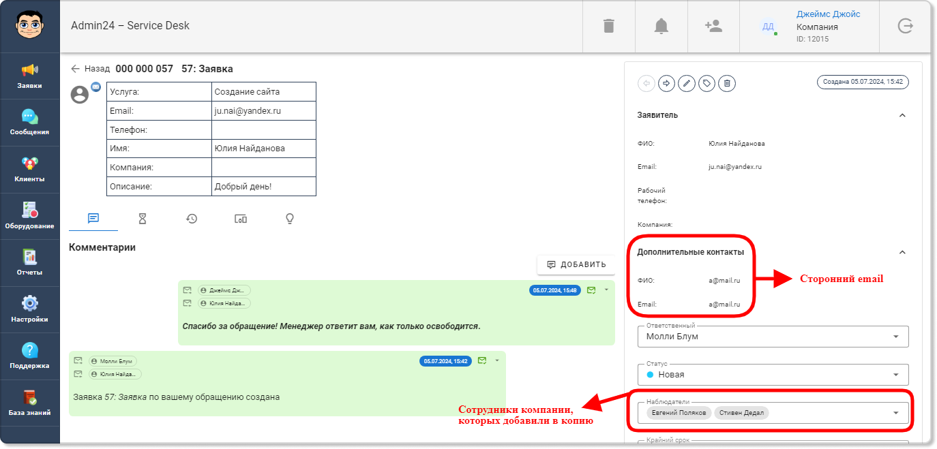Open the lightbulb tab
This screenshot has height=449, width=937.
[290, 219]
